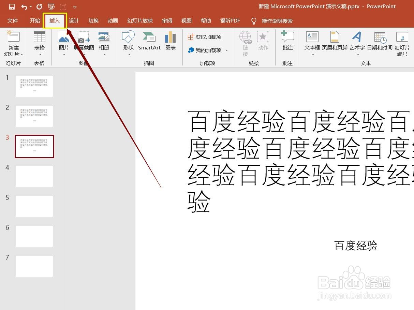Click the lightbulb tell-me icon

[254, 21]
